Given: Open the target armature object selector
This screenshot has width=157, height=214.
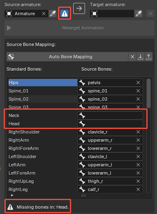Looking at the screenshot, I should (112, 14).
